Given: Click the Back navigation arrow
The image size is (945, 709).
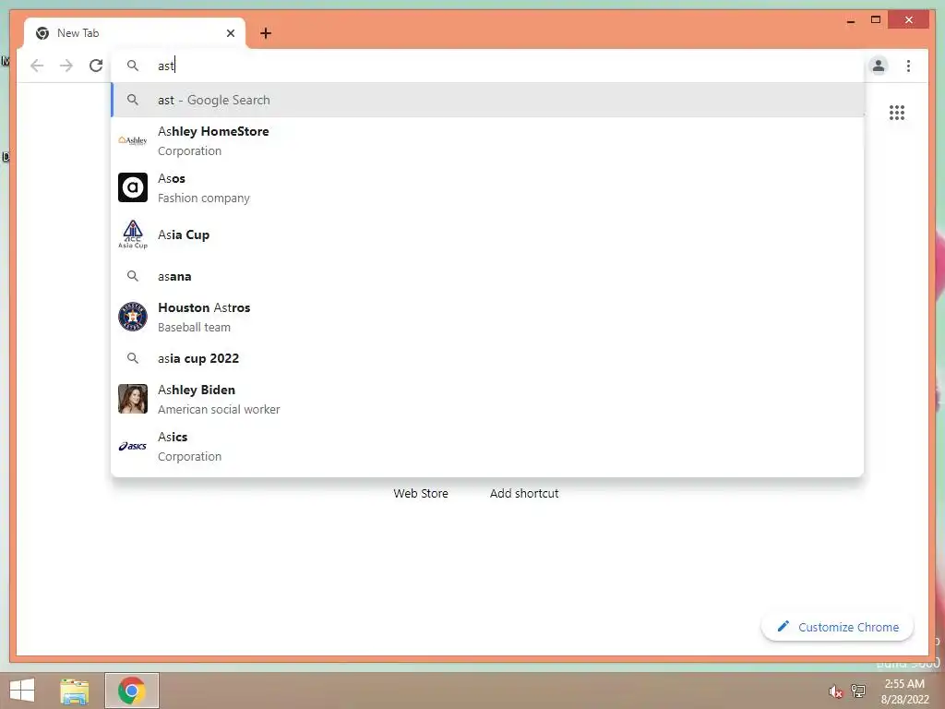Looking at the screenshot, I should 37,66.
